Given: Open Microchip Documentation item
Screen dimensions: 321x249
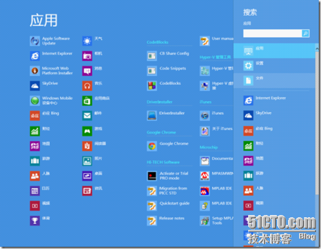Looking at the screenshot, I should click(216, 161).
